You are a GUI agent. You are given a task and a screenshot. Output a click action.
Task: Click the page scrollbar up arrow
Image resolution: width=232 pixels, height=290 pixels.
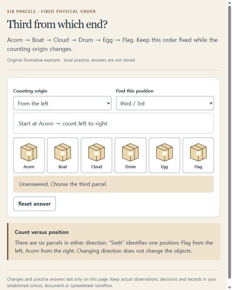[229, 3]
